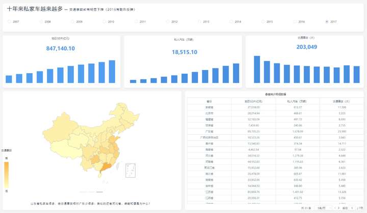Viewport: 367px width, 213px height.
Task: Click the table cell with GDP 13,540.83
Action: point(253,144)
